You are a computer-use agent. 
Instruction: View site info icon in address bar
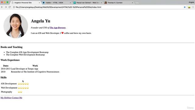14,7
